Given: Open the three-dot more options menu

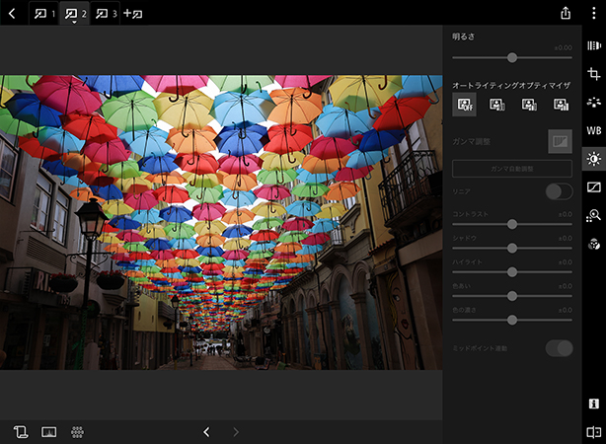Looking at the screenshot, I should 593,13.
